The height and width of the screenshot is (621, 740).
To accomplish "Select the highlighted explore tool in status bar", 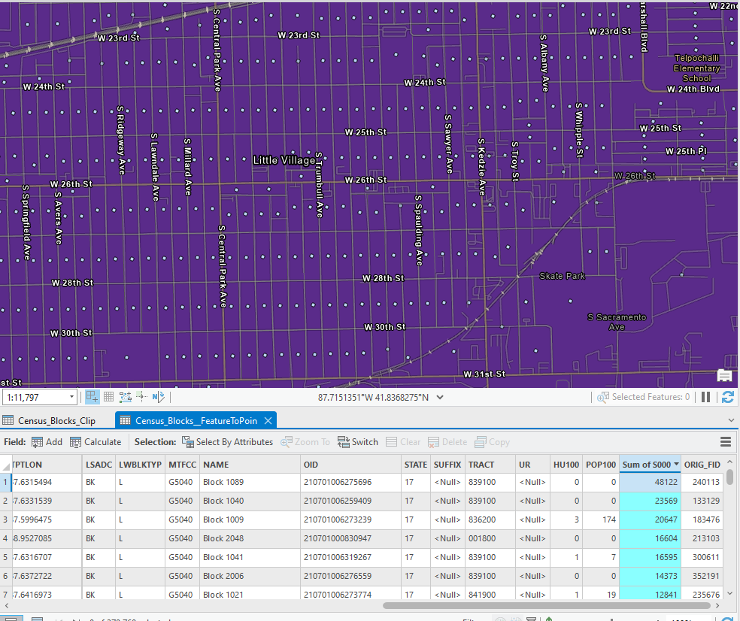I will 91,397.
